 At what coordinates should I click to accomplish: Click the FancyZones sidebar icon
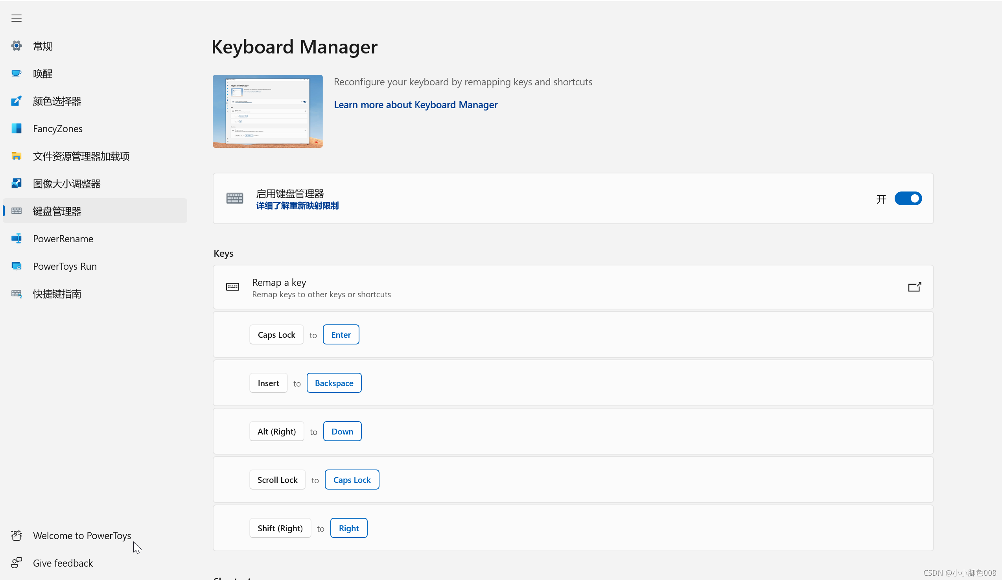[16, 128]
